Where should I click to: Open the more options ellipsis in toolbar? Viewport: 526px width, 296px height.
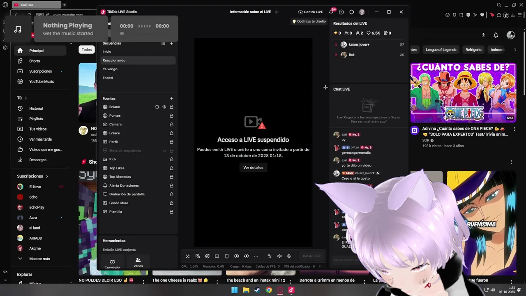point(256,256)
